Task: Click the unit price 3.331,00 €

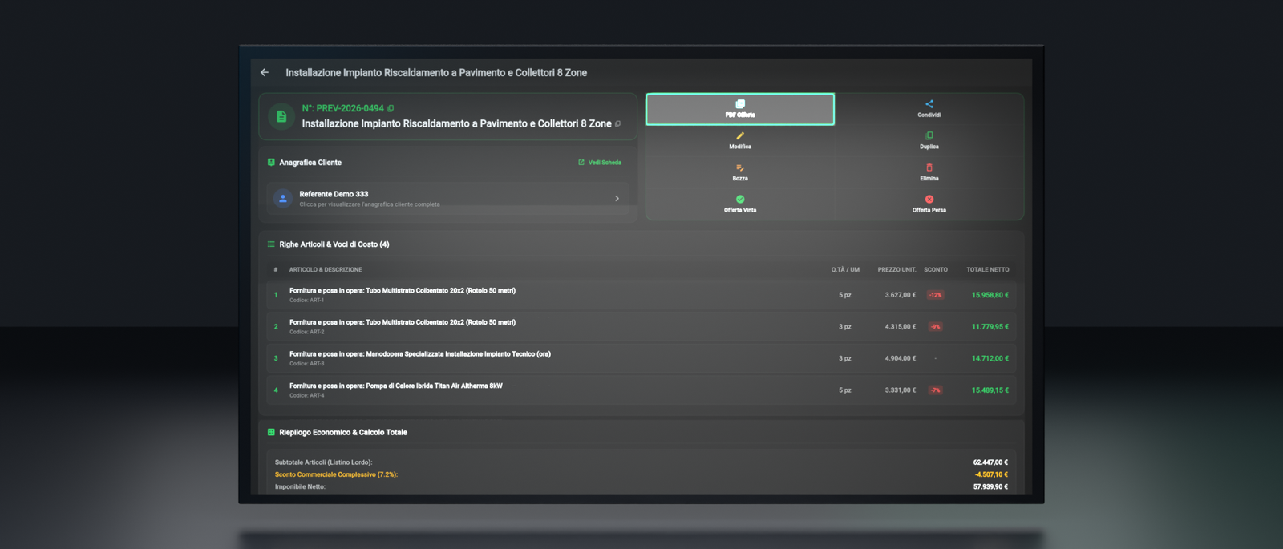Action: (x=901, y=390)
